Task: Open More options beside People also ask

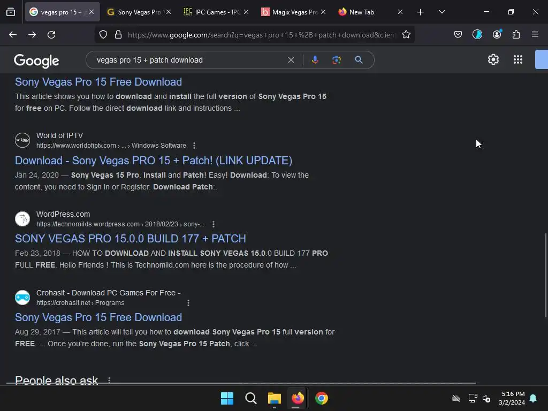Action: coord(109,380)
